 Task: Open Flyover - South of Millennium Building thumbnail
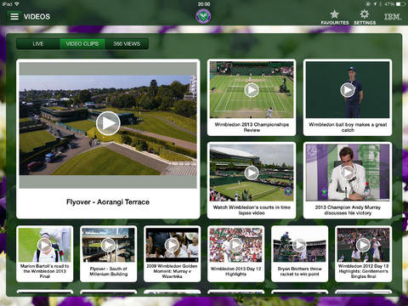(x=108, y=253)
